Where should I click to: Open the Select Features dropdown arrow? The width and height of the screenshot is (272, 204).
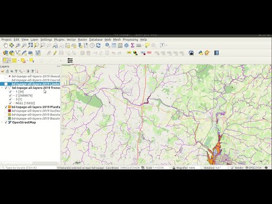[10, 61]
